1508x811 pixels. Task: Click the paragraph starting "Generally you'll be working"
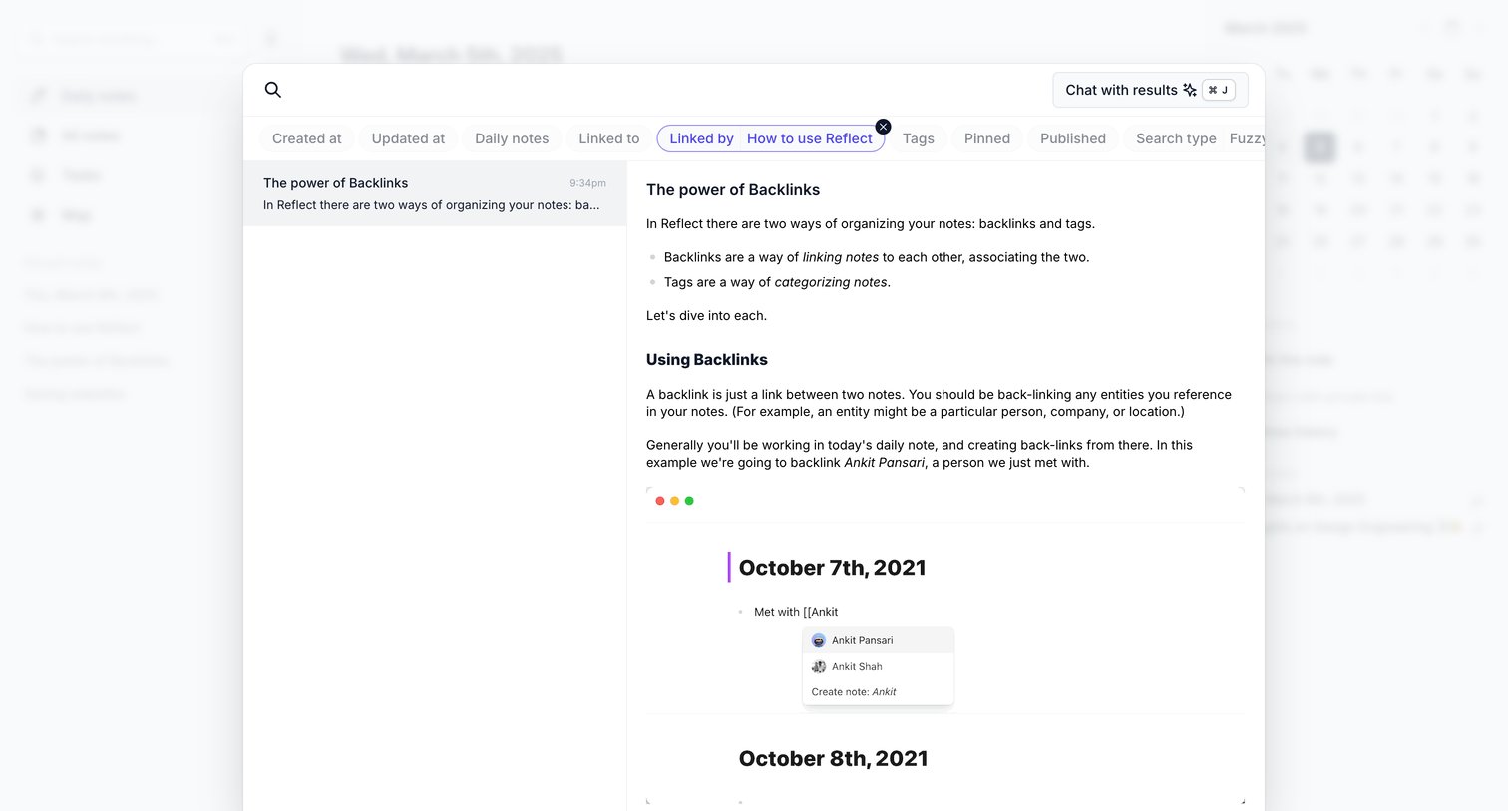(920, 454)
